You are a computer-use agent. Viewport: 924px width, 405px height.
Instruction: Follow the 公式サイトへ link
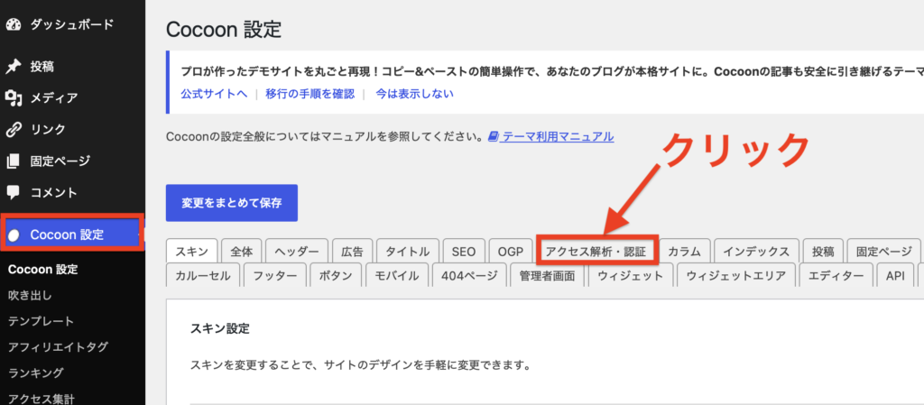click(x=214, y=94)
